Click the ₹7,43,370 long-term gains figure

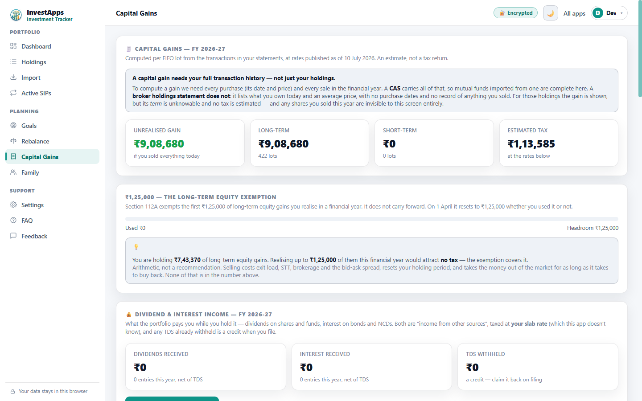(x=187, y=260)
